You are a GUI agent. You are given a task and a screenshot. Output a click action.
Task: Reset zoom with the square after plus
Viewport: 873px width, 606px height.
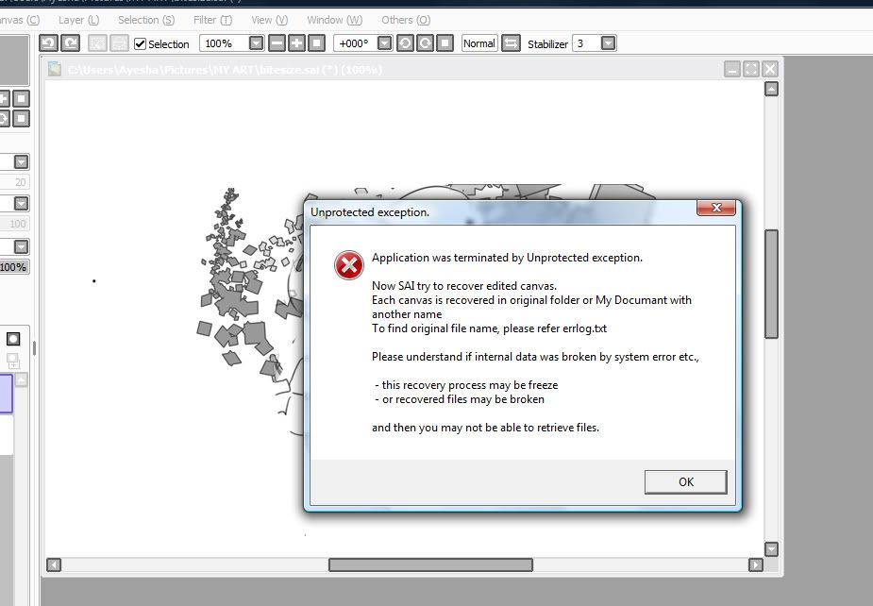(x=316, y=43)
